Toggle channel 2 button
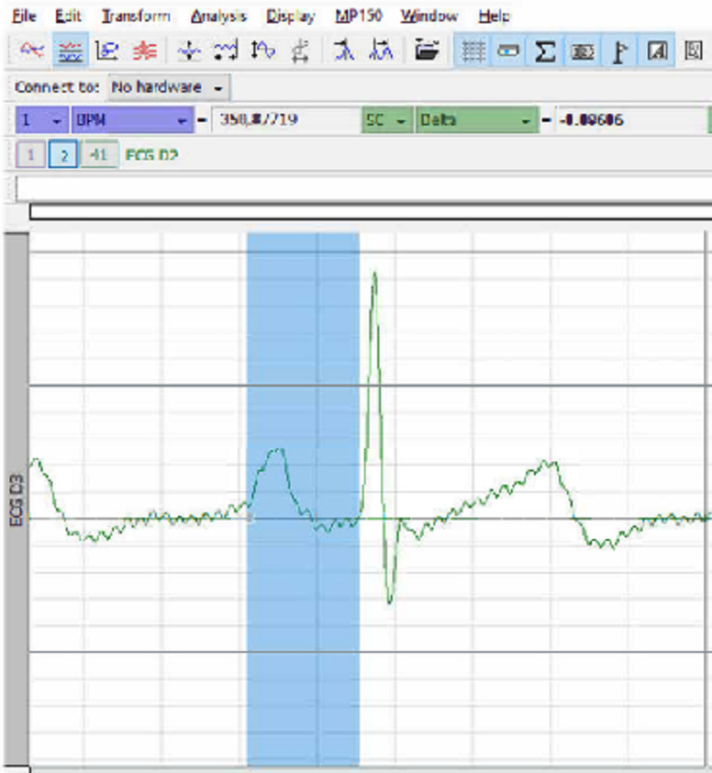 63,155
